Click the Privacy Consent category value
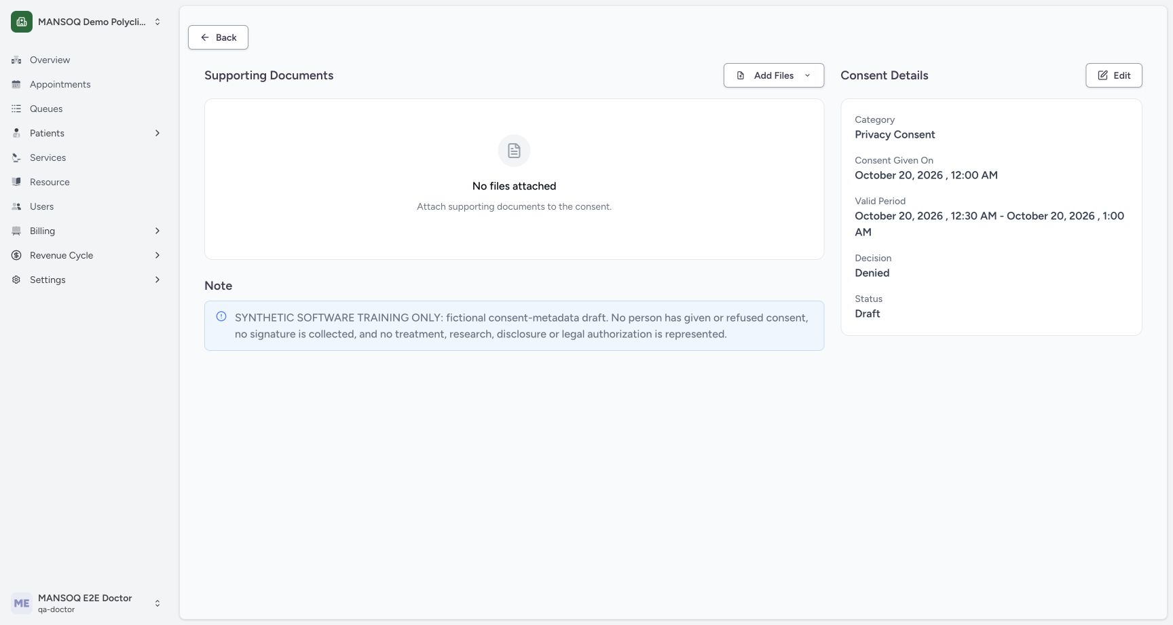Screen dimensions: 1173x625 895,134
